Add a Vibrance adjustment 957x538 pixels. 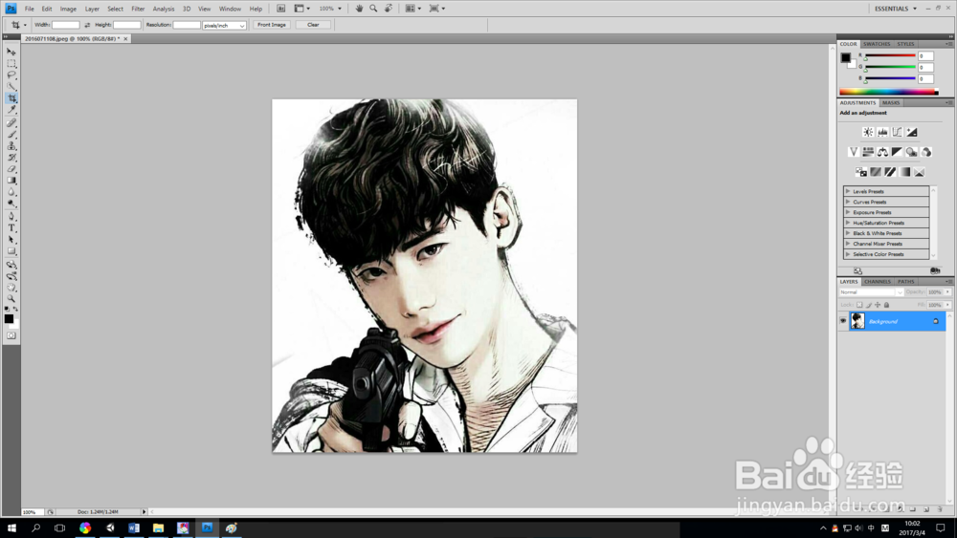click(x=854, y=152)
